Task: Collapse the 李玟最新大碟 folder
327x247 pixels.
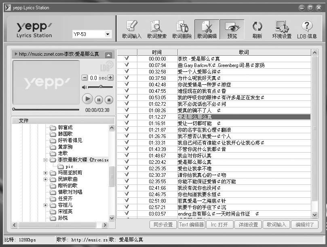Action: (45, 160)
